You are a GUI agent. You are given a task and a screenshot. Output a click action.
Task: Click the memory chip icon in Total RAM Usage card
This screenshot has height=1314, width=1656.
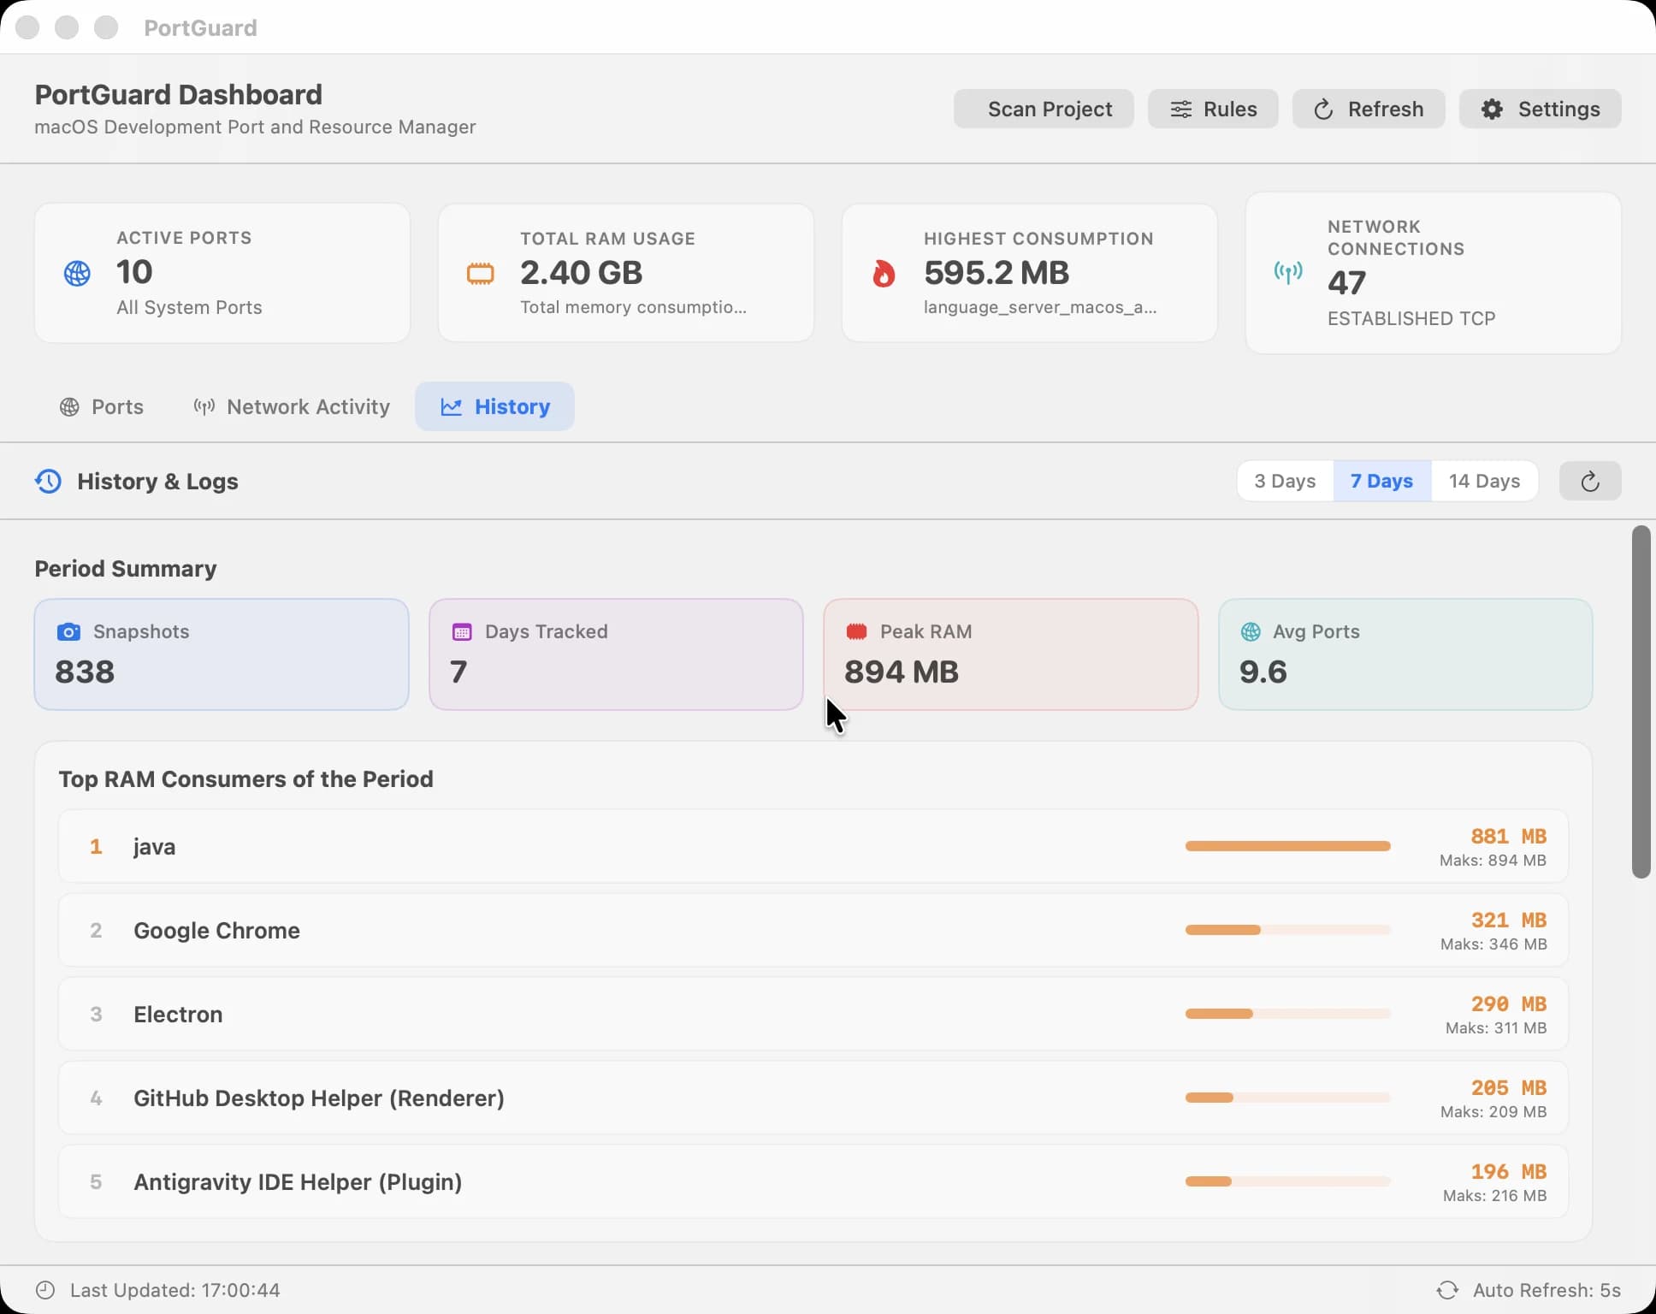click(481, 274)
